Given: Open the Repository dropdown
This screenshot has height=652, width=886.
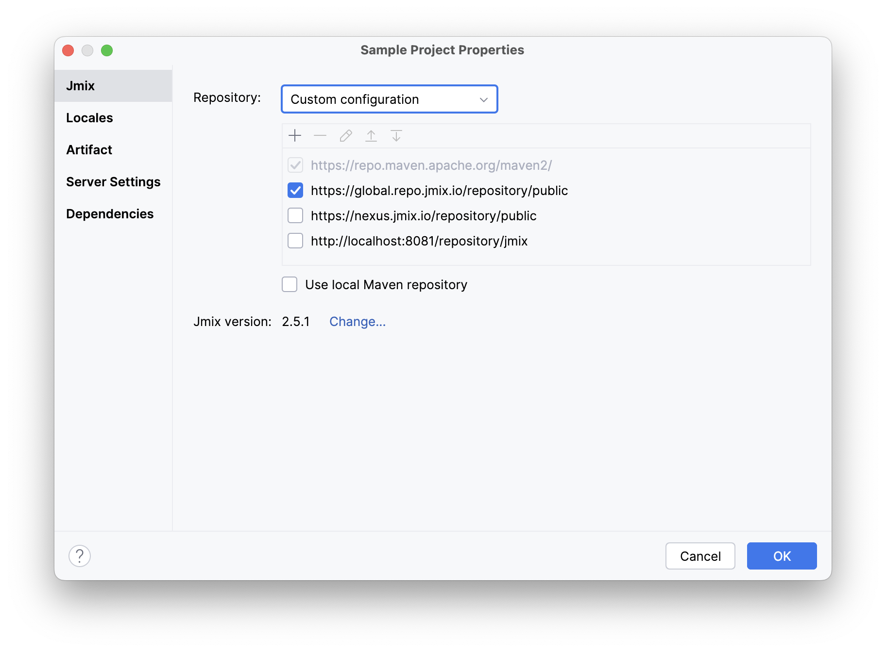Looking at the screenshot, I should 390,99.
